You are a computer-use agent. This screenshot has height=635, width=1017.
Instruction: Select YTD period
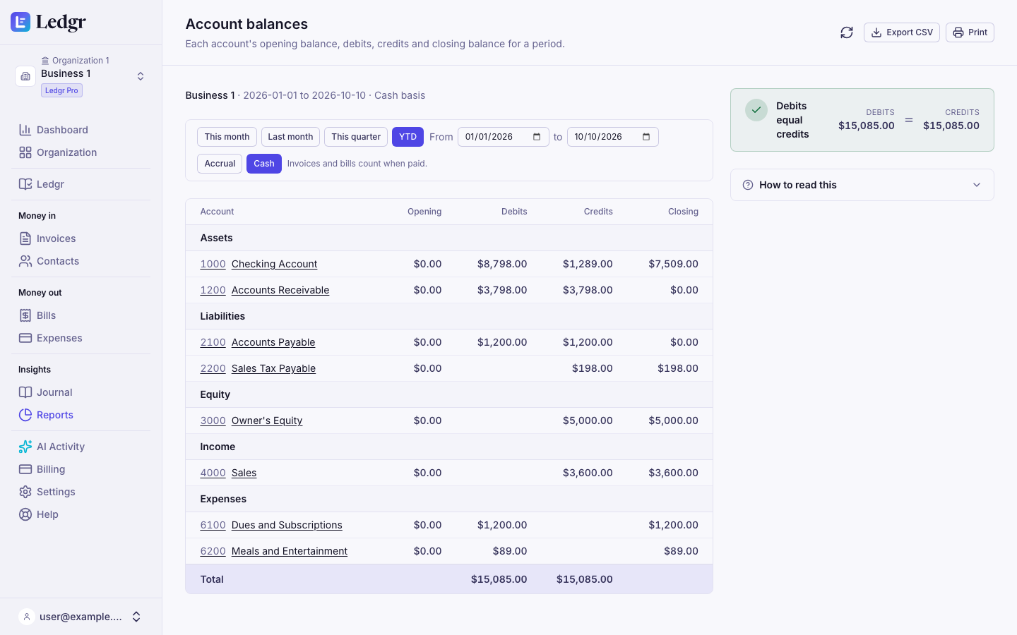[408, 137]
